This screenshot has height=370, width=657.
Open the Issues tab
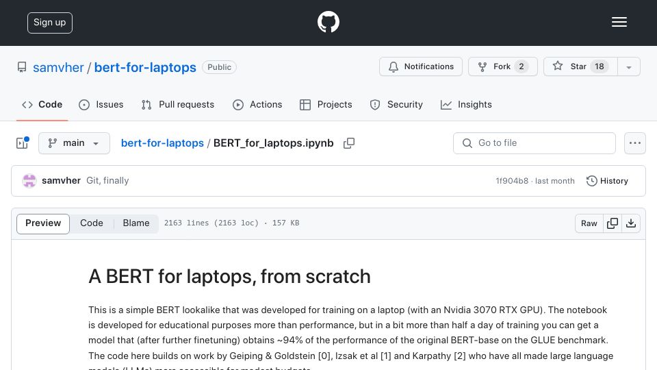pos(101,104)
